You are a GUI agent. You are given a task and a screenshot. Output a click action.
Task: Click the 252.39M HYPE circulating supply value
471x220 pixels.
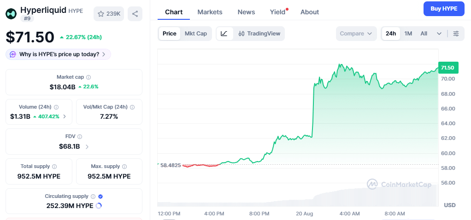[70, 206]
